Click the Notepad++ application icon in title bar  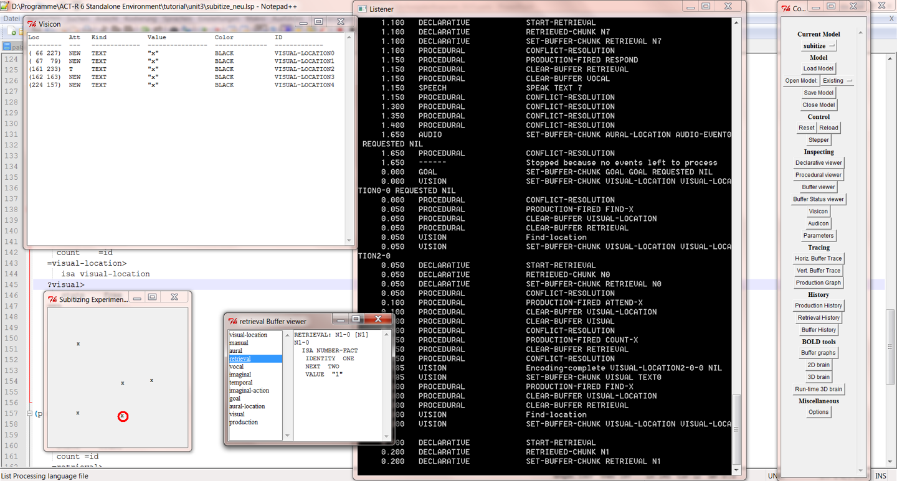6,6
